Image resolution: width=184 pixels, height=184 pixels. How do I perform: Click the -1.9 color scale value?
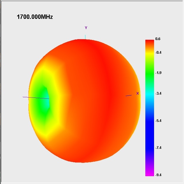pyautogui.click(x=158, y=73)
